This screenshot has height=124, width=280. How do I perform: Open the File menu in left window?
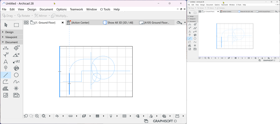click(4, 9)
